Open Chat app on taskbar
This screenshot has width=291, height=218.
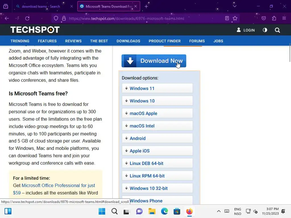139,211
